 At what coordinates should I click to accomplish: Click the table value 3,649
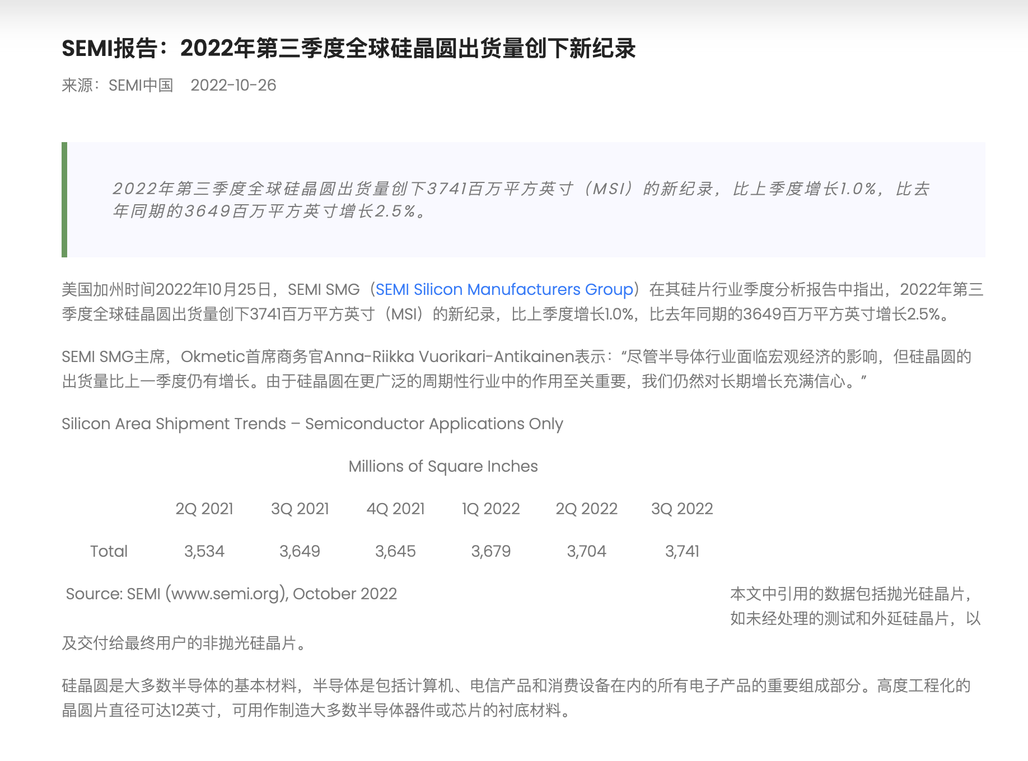(300, 551)
